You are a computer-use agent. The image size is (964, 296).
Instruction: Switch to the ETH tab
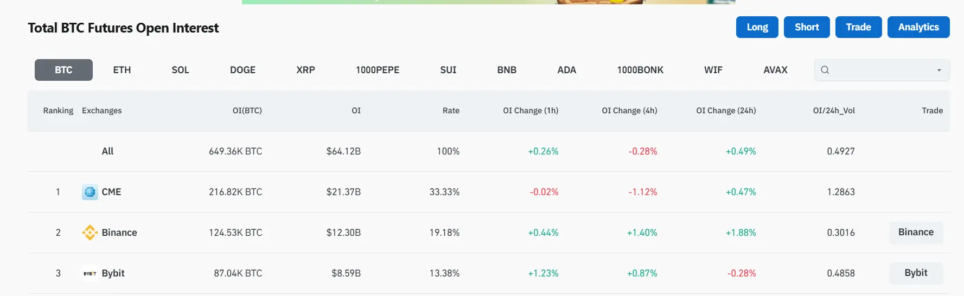(x=122, y=70)
